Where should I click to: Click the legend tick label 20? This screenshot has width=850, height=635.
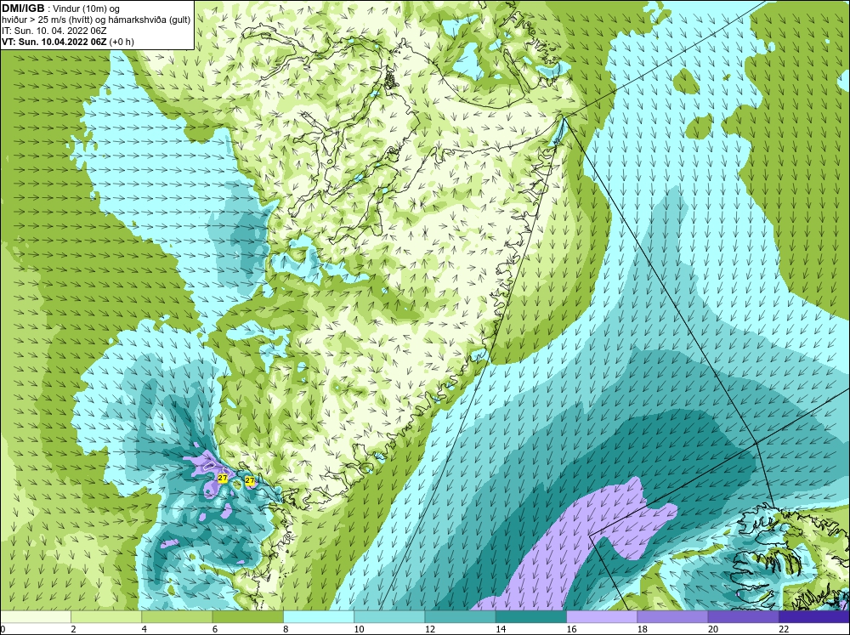[x=713, y=629]
